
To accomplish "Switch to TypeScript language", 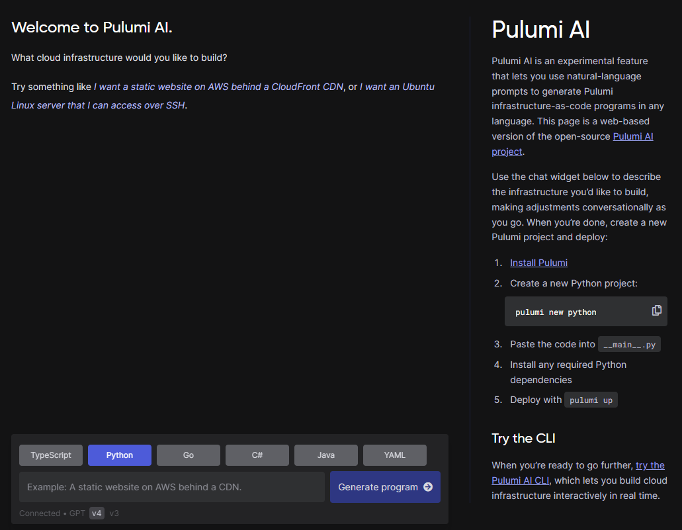I will [x=50, y=455].
